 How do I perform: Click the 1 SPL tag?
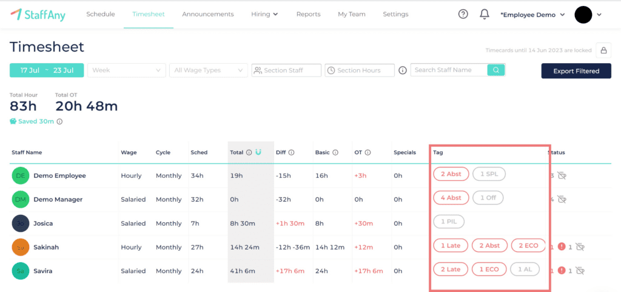coord(489,174)
